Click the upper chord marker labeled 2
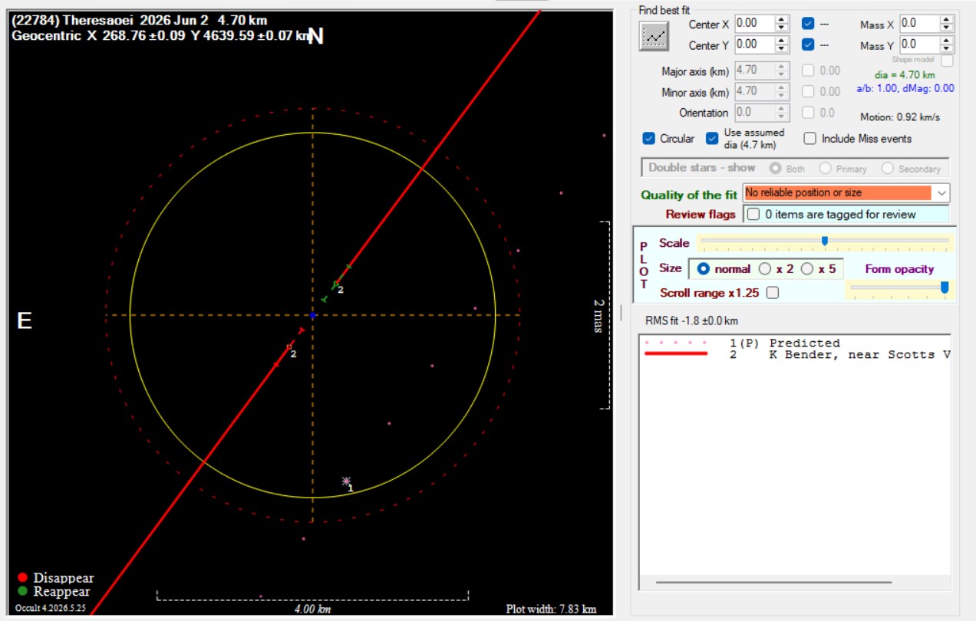This screenshot has height=621, width=976. pos(335,284)
